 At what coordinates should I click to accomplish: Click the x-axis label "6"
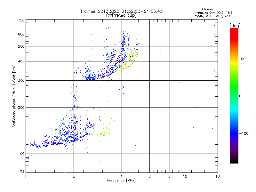click(149, 176)
